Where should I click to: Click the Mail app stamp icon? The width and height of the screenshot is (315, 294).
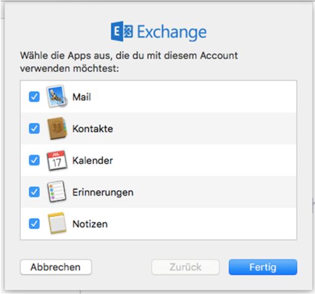coord(57,97)
